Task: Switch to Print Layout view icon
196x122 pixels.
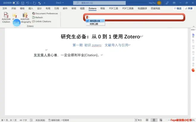Action: click(x=154, y=120)
